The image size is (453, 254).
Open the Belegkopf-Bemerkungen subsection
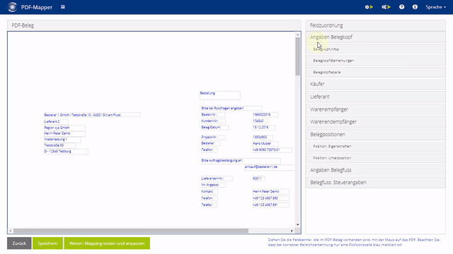[376, 61]
